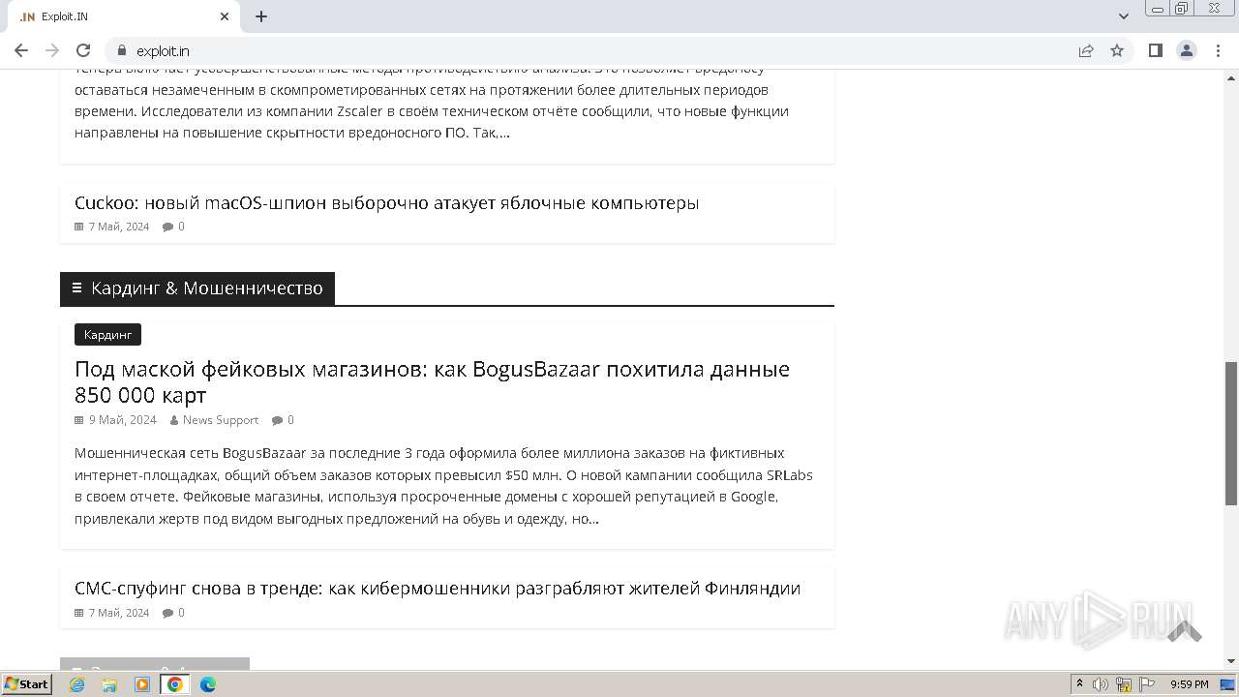Screen dimensions: 1239x697
Task: Click scrollbar up arrow
Action: pos(1231,76)
